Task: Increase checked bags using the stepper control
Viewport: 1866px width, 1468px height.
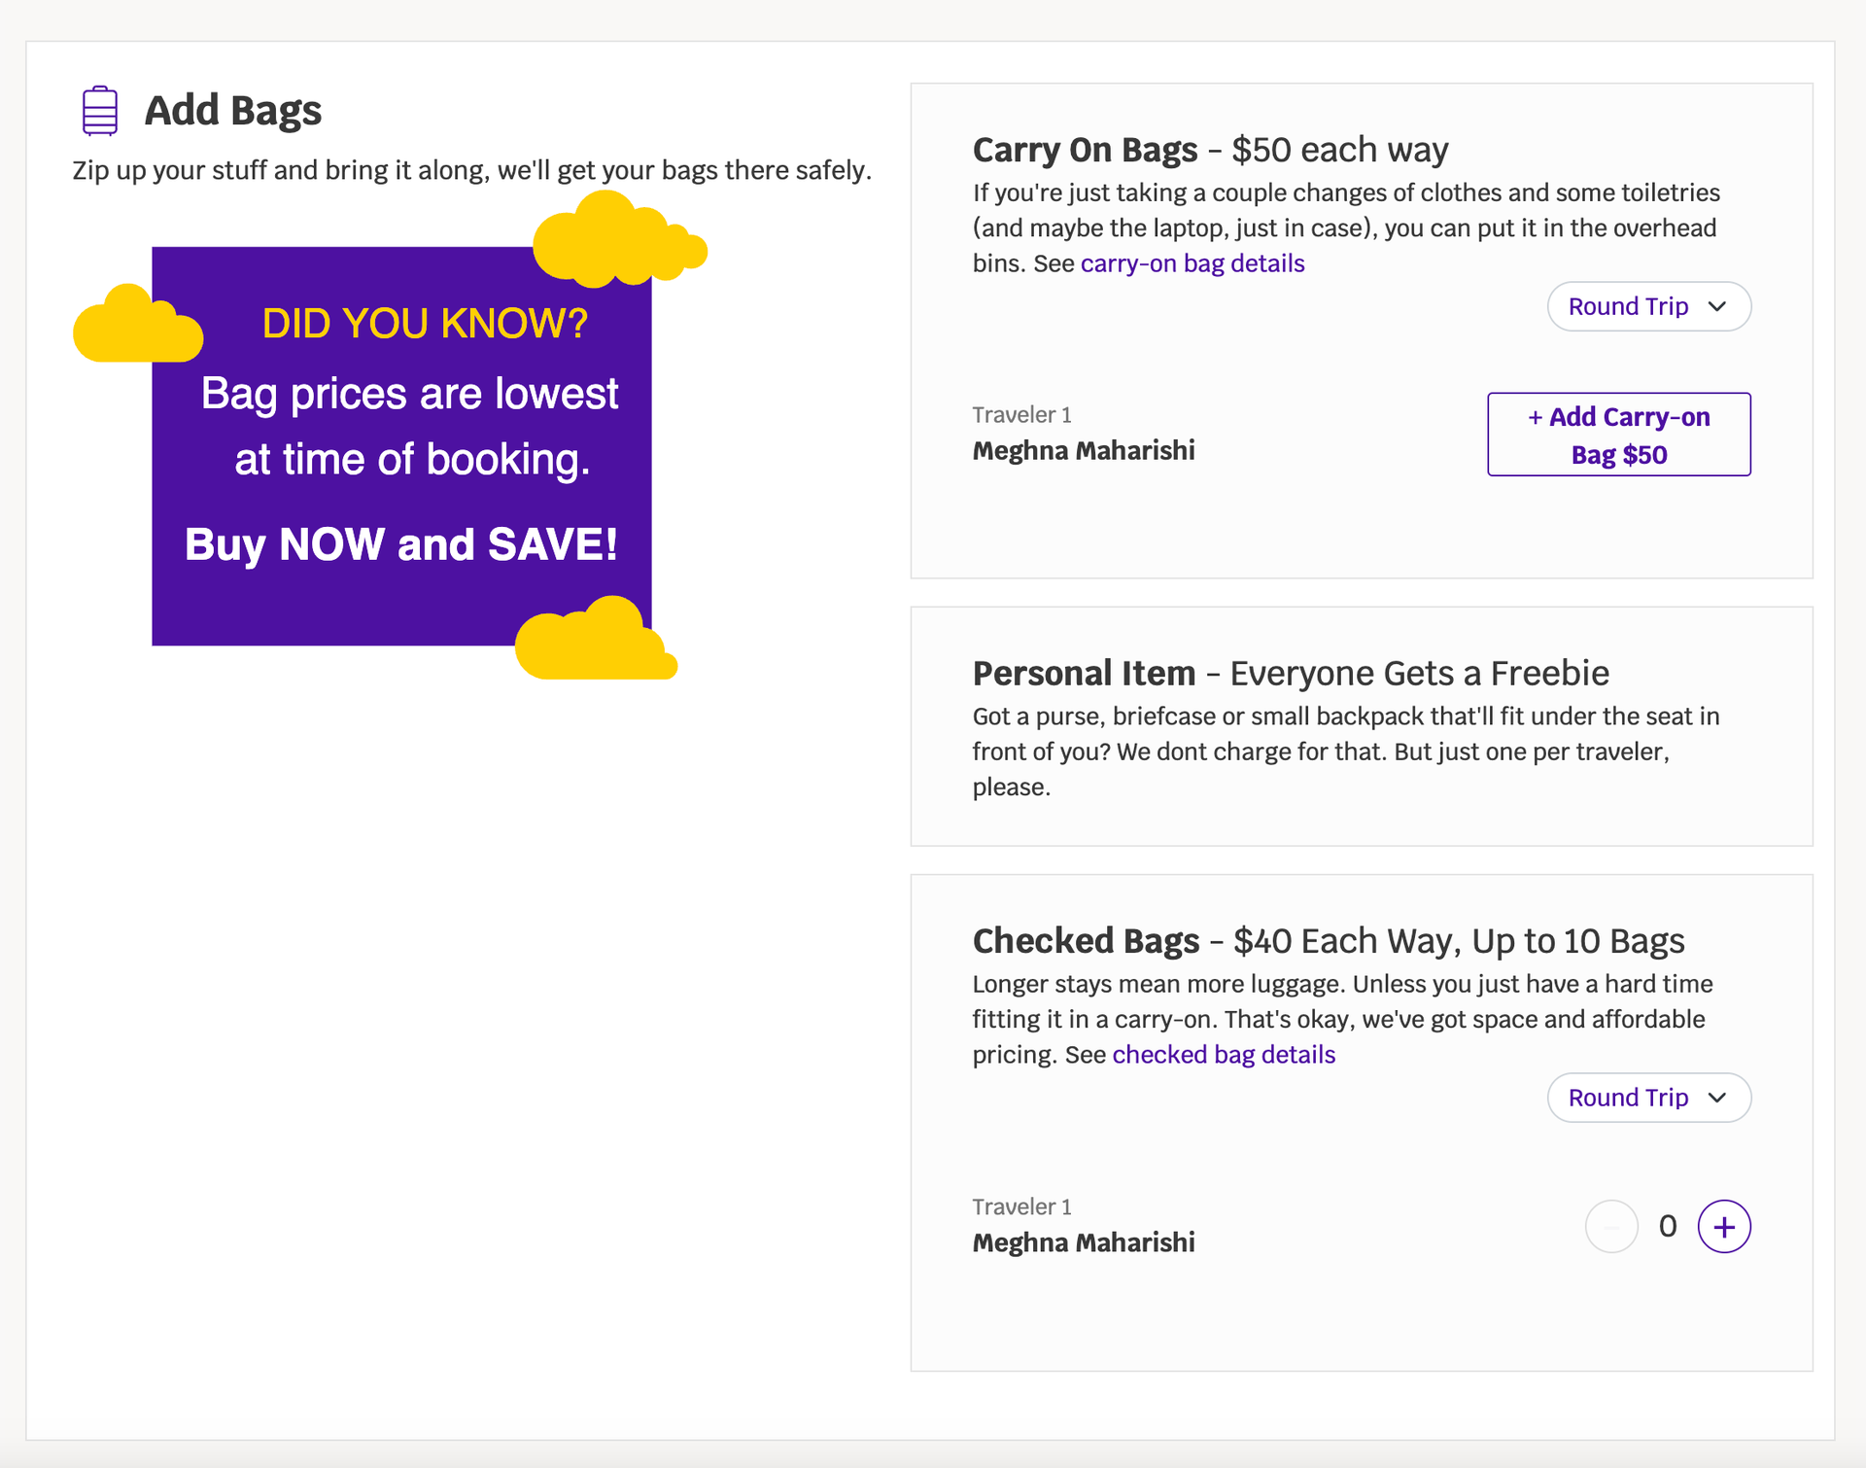Action: (1724, 1227)
